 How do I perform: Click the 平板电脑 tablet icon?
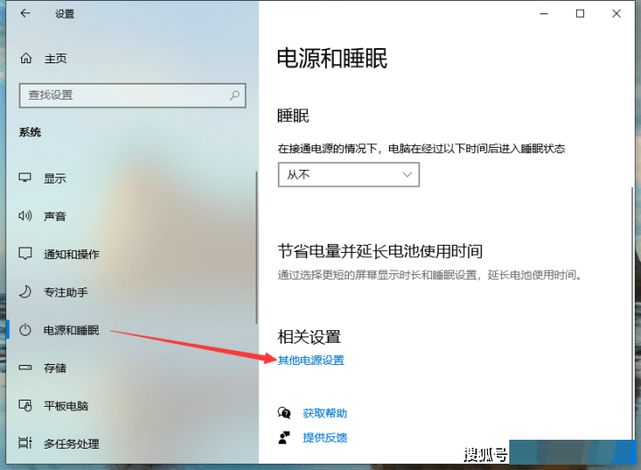click(25, 405)
